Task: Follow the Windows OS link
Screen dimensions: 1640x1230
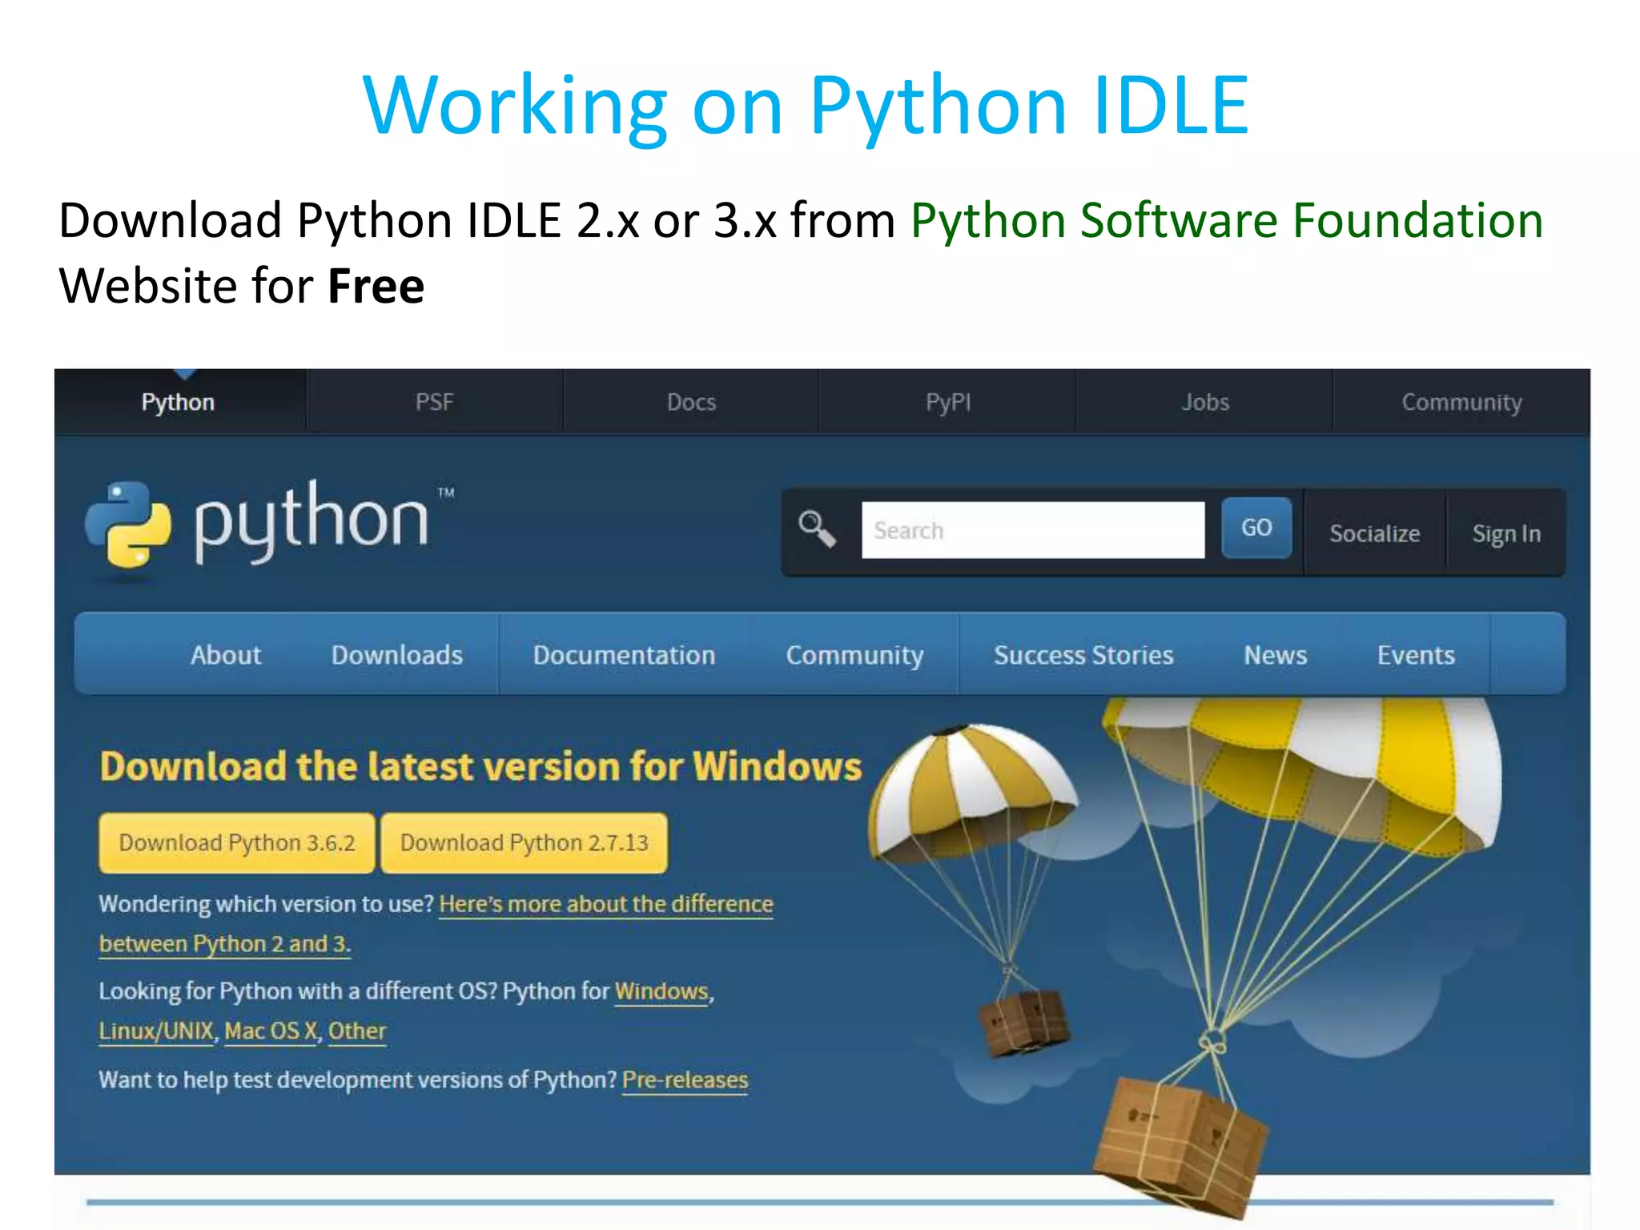Action: 661,991
